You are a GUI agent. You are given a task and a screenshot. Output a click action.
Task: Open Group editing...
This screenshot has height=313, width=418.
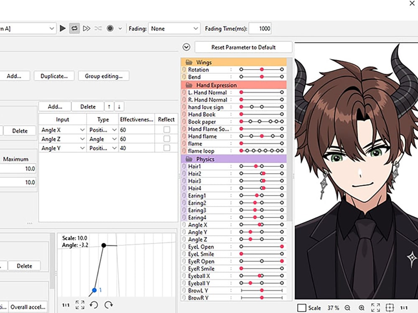[104, 76]
